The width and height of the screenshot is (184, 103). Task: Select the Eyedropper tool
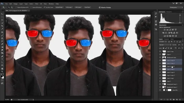tap(2, 29)
